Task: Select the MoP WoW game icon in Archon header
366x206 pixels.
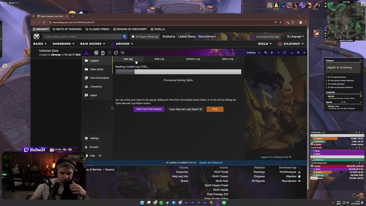Action: (103, 53)
